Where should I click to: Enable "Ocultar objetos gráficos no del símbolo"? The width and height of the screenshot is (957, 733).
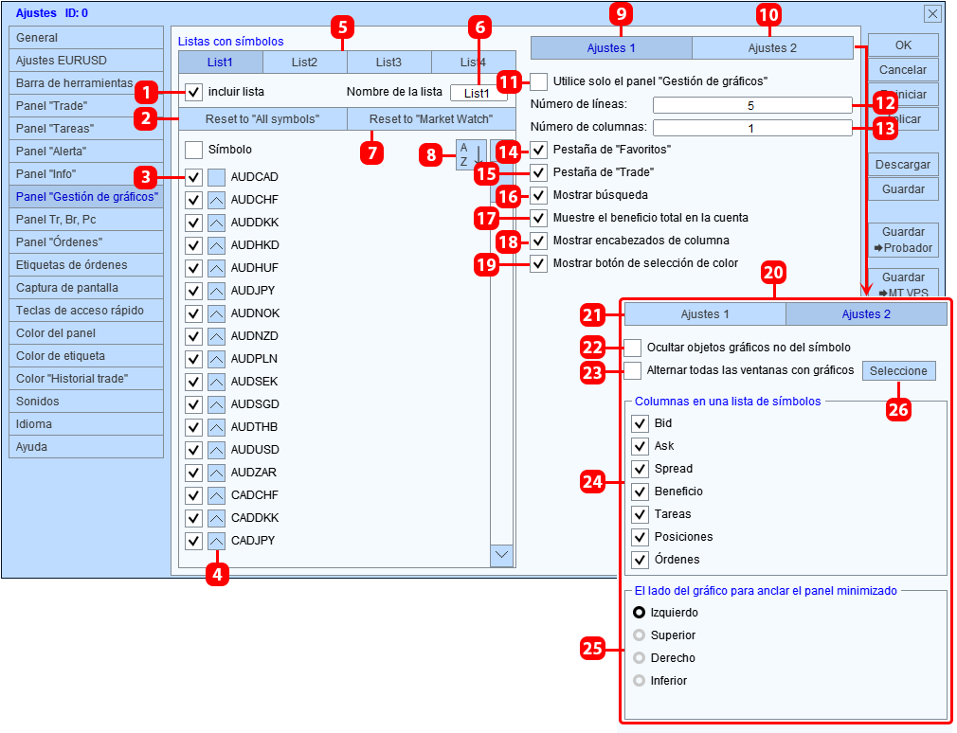coord(632,348)
